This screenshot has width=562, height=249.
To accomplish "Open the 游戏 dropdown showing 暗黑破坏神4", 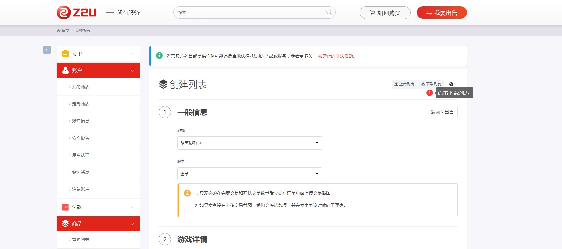I will 250,143.
